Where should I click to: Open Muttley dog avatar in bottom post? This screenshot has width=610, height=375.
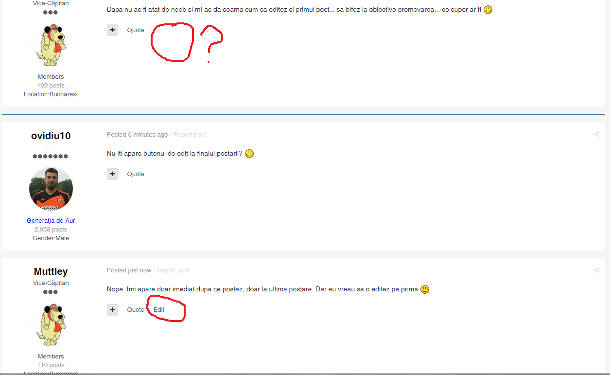click(x=51, y=324)
